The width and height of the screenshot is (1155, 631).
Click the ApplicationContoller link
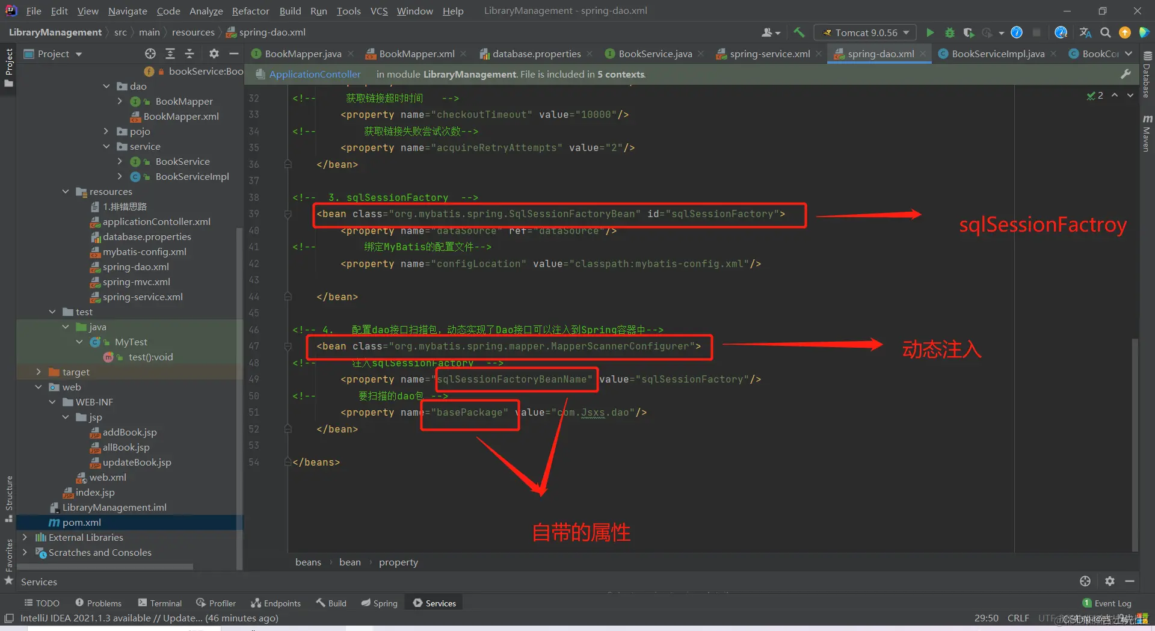tap(315, 74)
